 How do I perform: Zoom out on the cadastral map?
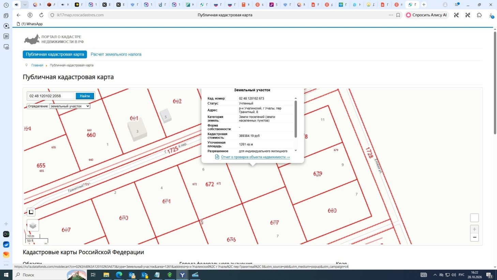pyautogui.click(x=474, y=237)
